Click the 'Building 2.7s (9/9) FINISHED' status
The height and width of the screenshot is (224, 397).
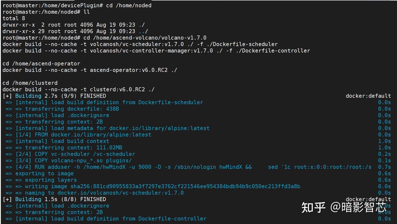60,96
